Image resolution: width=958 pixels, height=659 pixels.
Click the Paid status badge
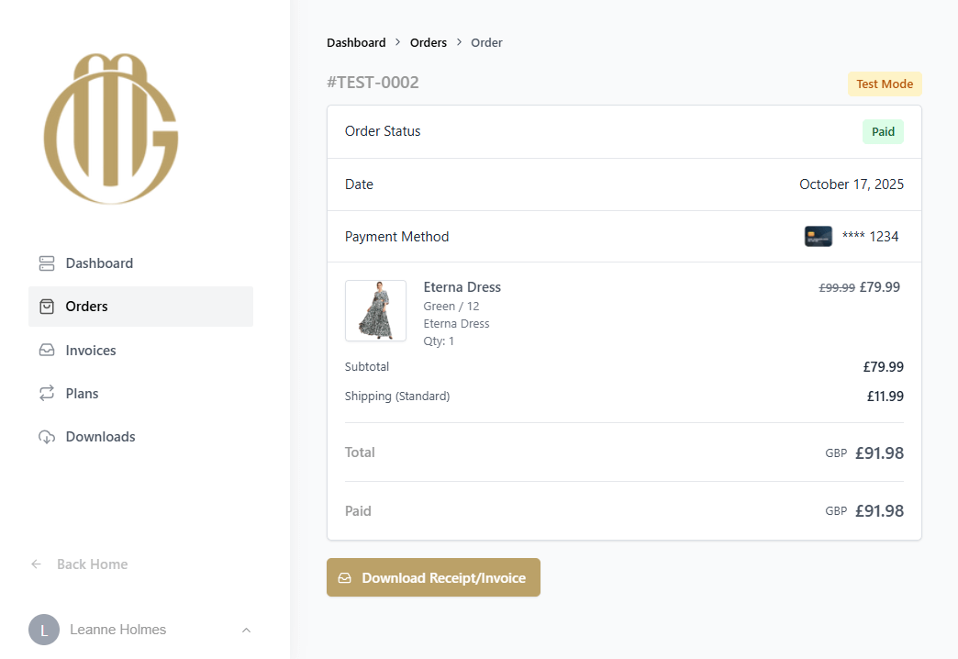(883, 132)
